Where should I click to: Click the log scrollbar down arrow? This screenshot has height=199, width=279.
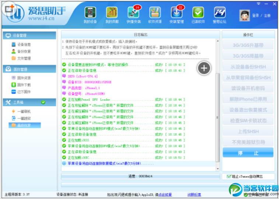[218, 168]
